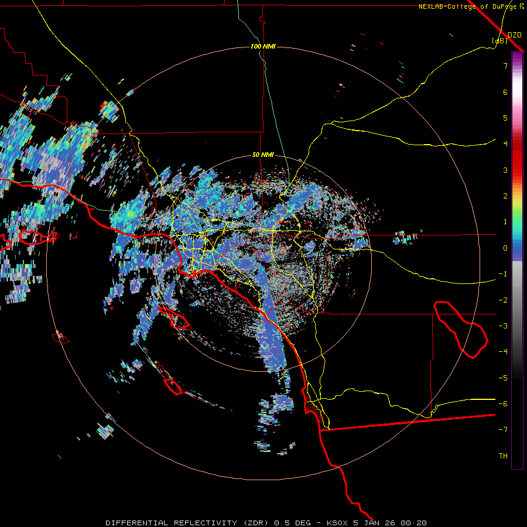Select the 3 value on color scale
This screenshot has height=527, width=527.
505,170
